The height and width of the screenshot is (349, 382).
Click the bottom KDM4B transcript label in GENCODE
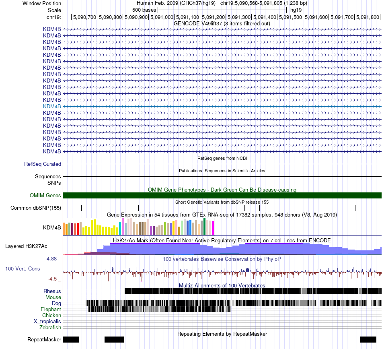coord(52,151)
